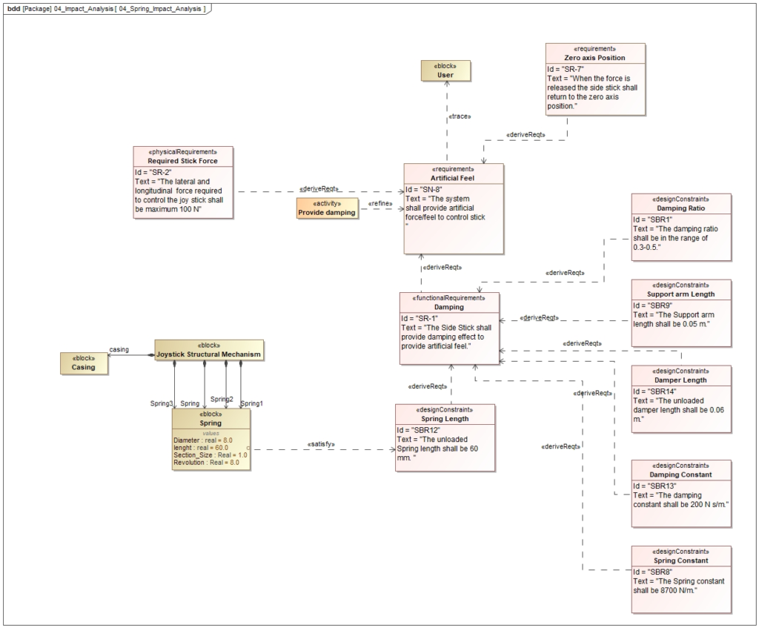Select the User block
Image resolution: width=759 pixels, height=628 pixels.
(445, 73)
